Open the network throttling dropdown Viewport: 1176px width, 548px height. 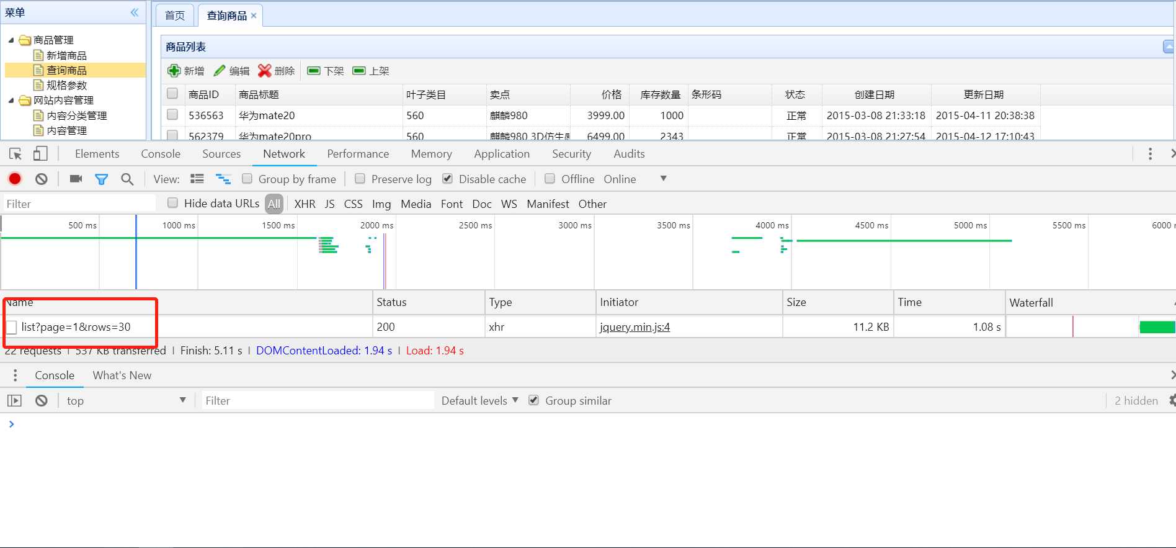click(x=663, y=179)
